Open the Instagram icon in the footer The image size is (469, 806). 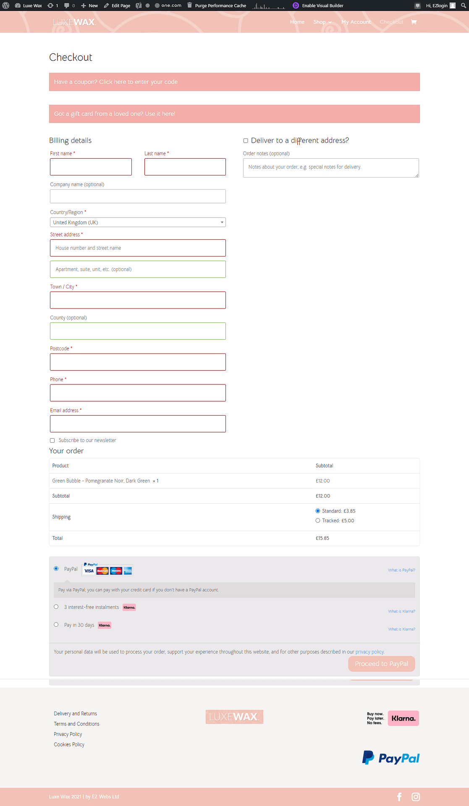tap(416, 797)
